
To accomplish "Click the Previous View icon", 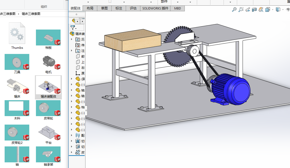I will click(247, 10).
